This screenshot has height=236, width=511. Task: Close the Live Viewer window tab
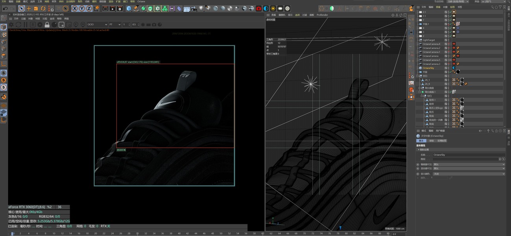pos(9,15)
